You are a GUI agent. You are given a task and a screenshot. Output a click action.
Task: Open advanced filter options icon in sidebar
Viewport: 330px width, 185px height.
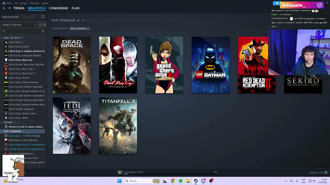[x=43, y=31]
